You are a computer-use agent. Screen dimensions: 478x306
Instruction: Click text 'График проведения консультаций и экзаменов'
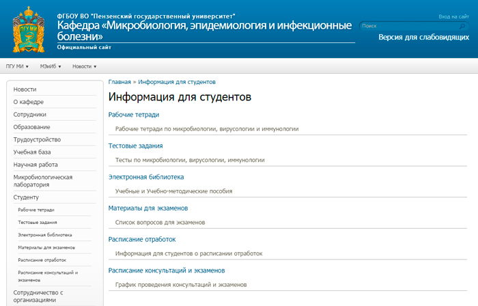point(181,285)
